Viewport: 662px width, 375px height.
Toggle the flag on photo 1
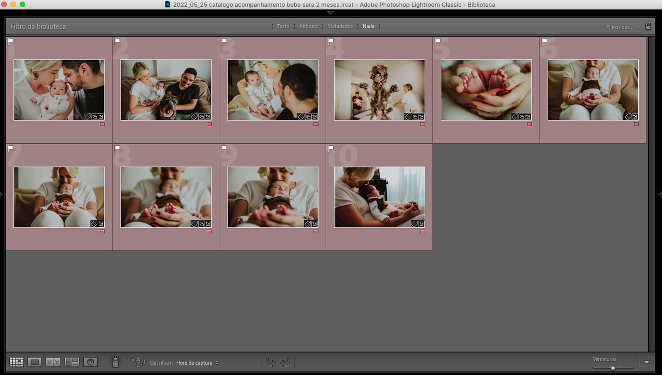11,41
